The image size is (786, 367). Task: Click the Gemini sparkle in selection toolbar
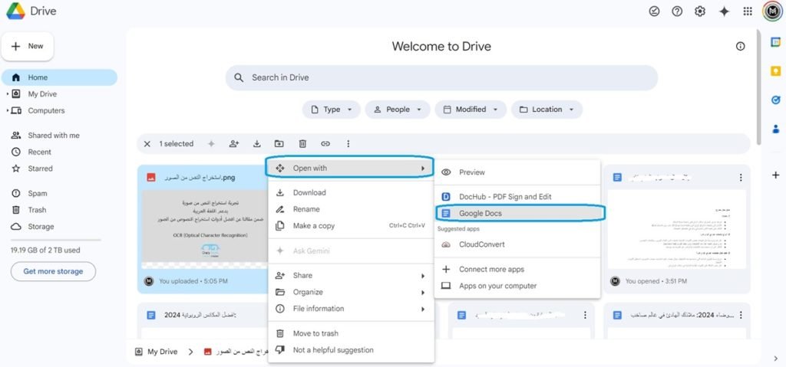212,144
